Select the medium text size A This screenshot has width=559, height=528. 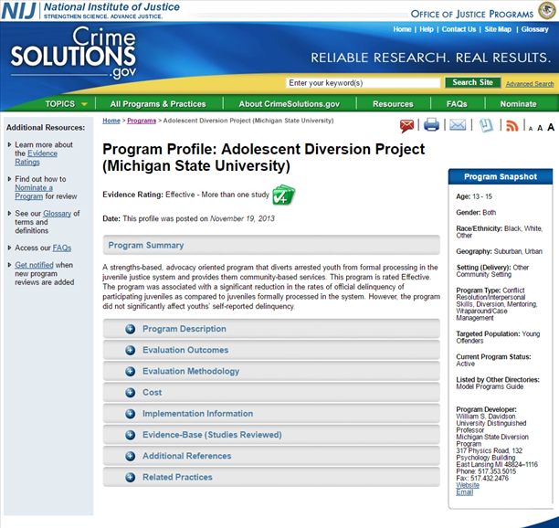[540, 128]
